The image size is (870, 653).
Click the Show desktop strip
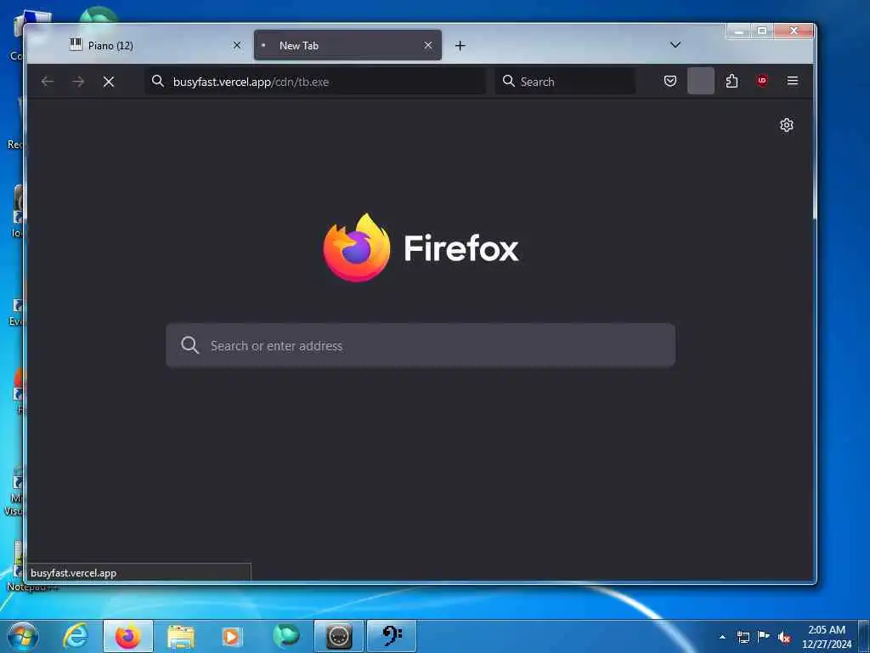click(864, 636)
